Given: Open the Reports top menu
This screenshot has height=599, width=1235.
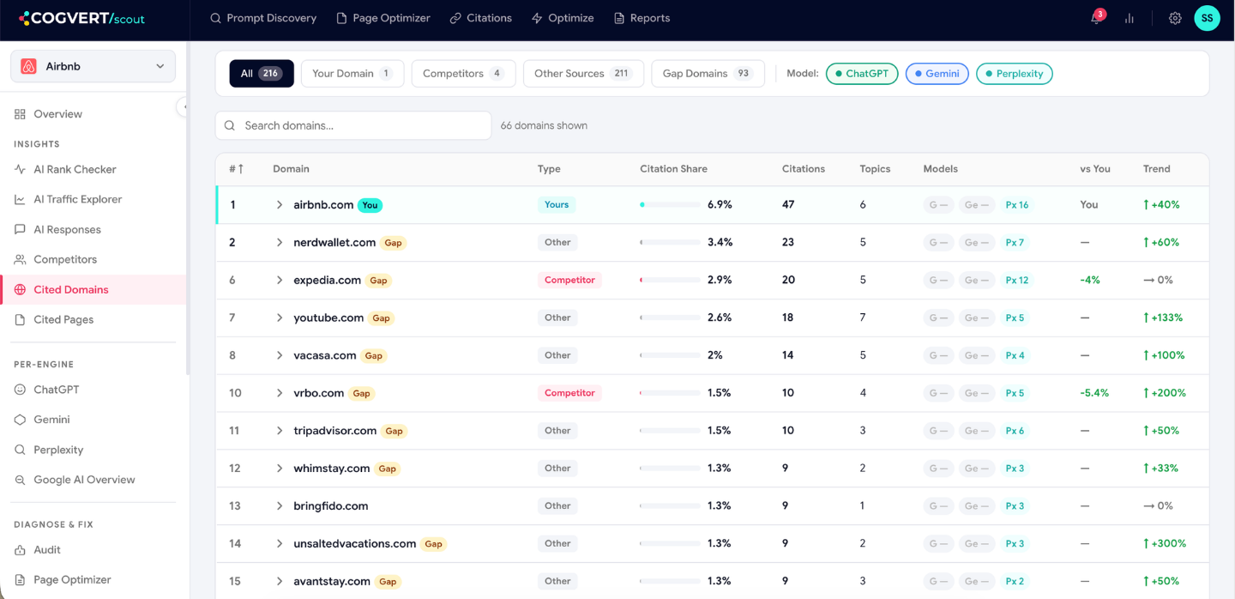Looking at the screenshot, I should point(642,18).
